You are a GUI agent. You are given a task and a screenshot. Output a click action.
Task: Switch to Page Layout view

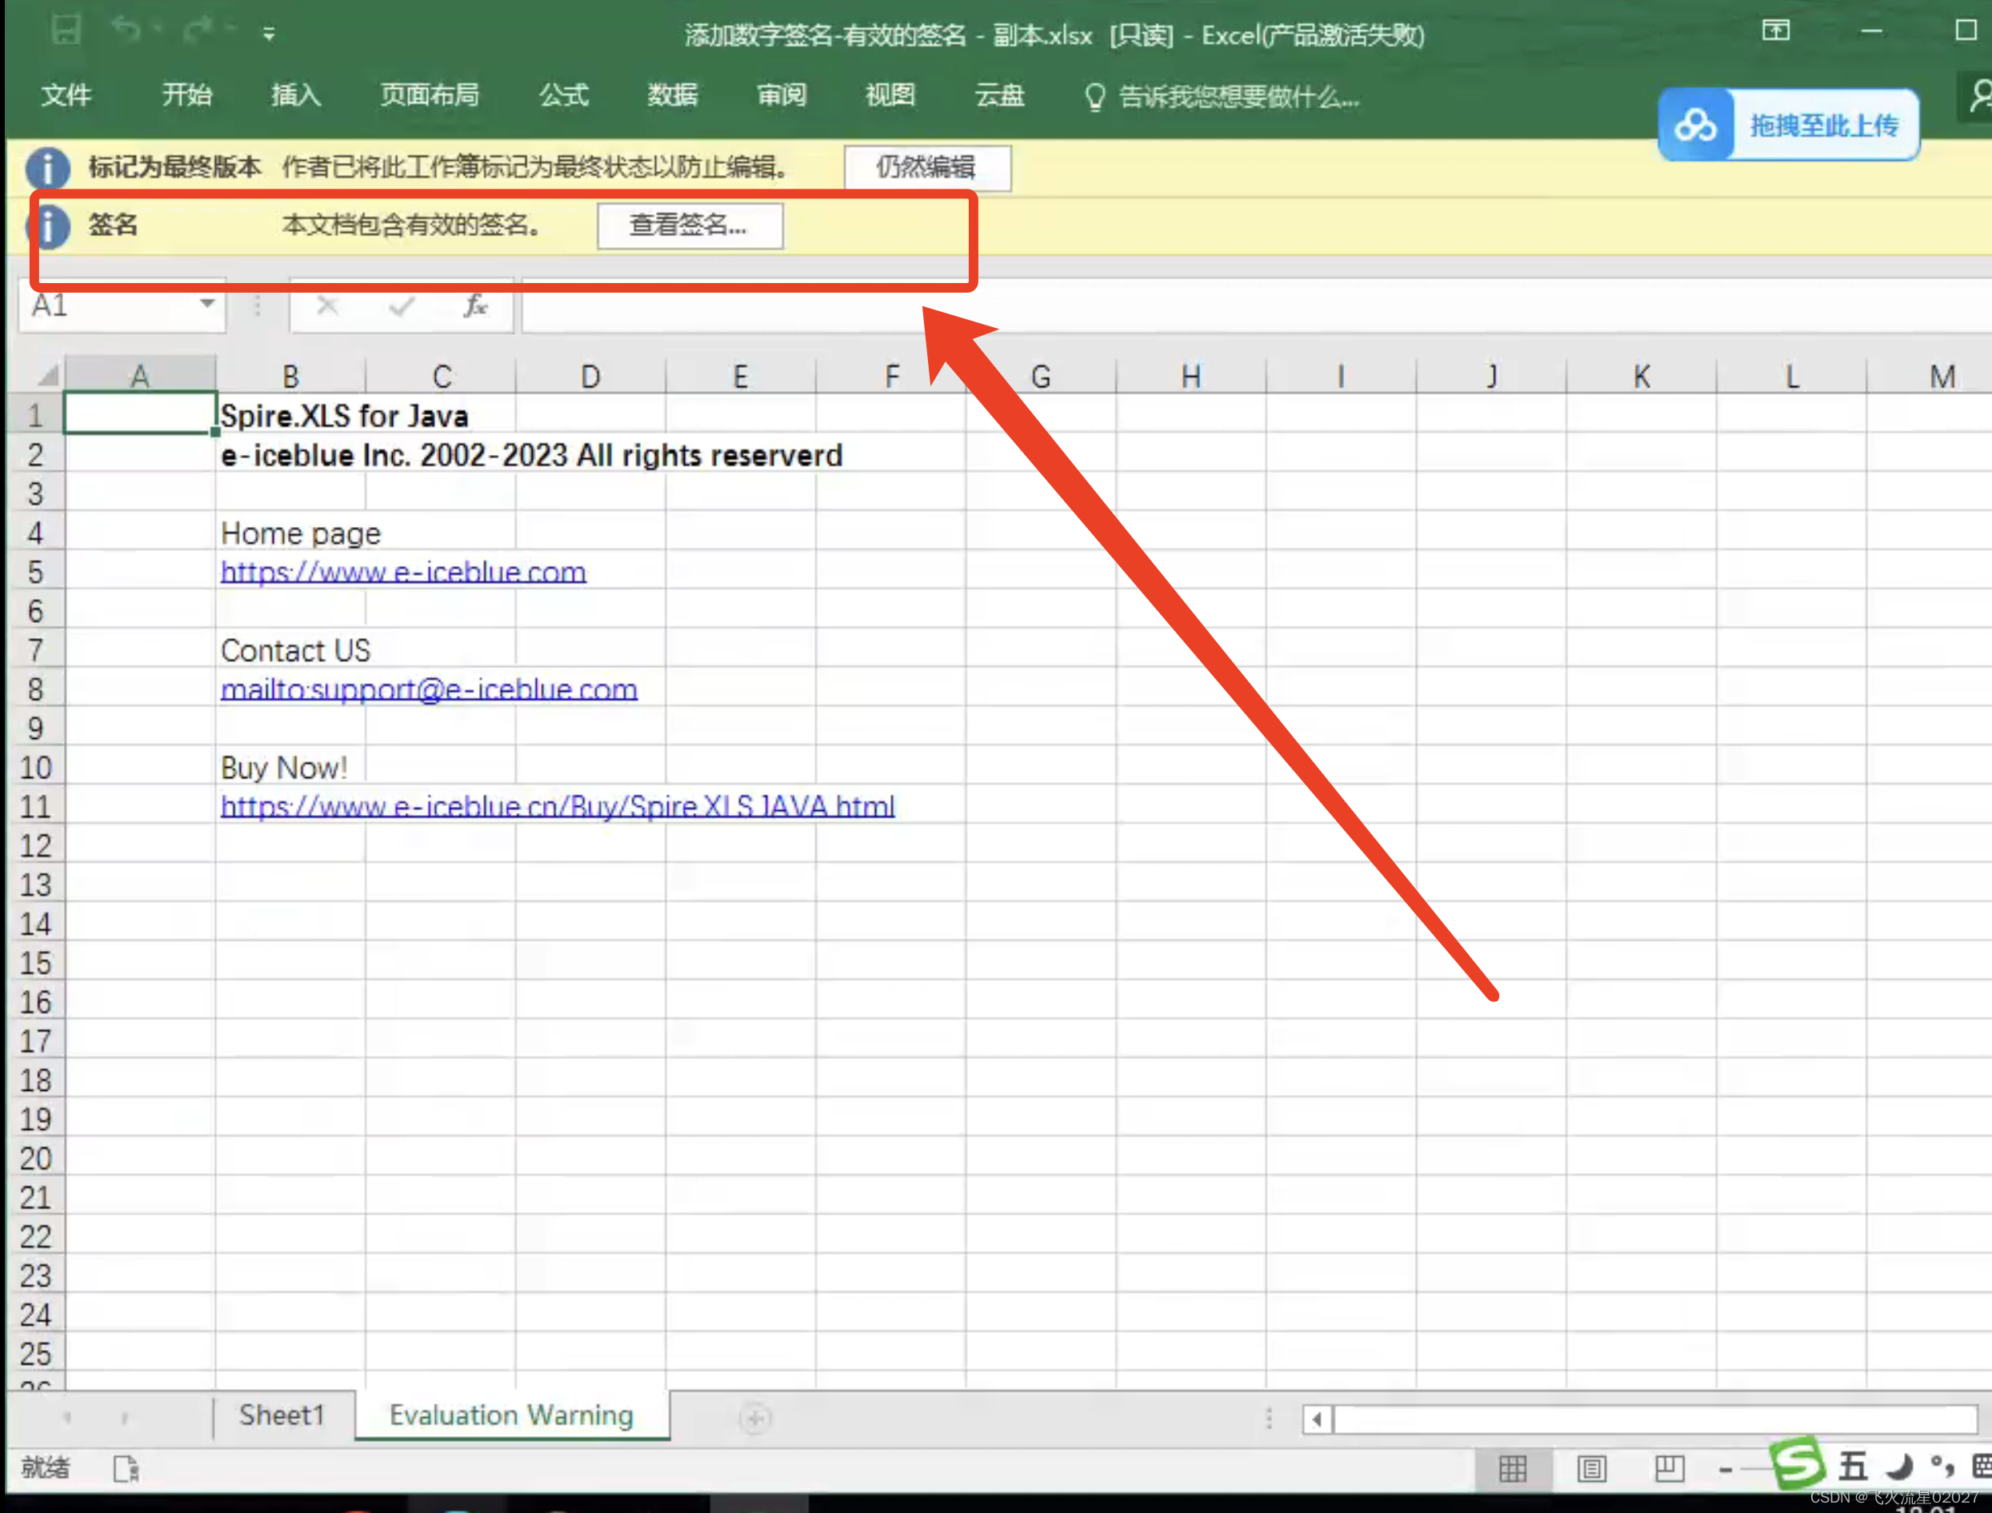(1591, 1469)
